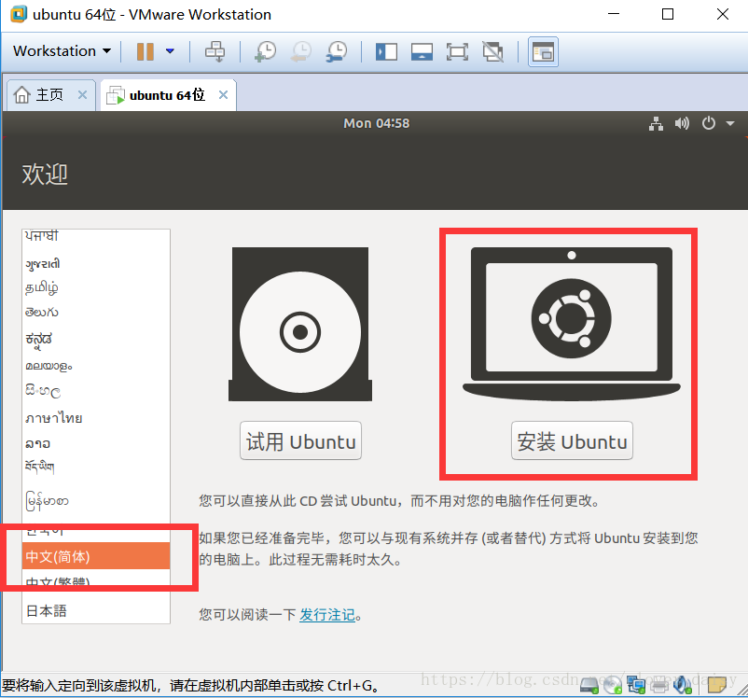Click the Ubuntu power icon

coord(709,124)
